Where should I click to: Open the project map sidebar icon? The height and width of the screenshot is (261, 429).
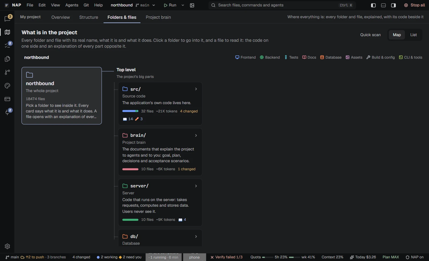click(x=8, y=32)
